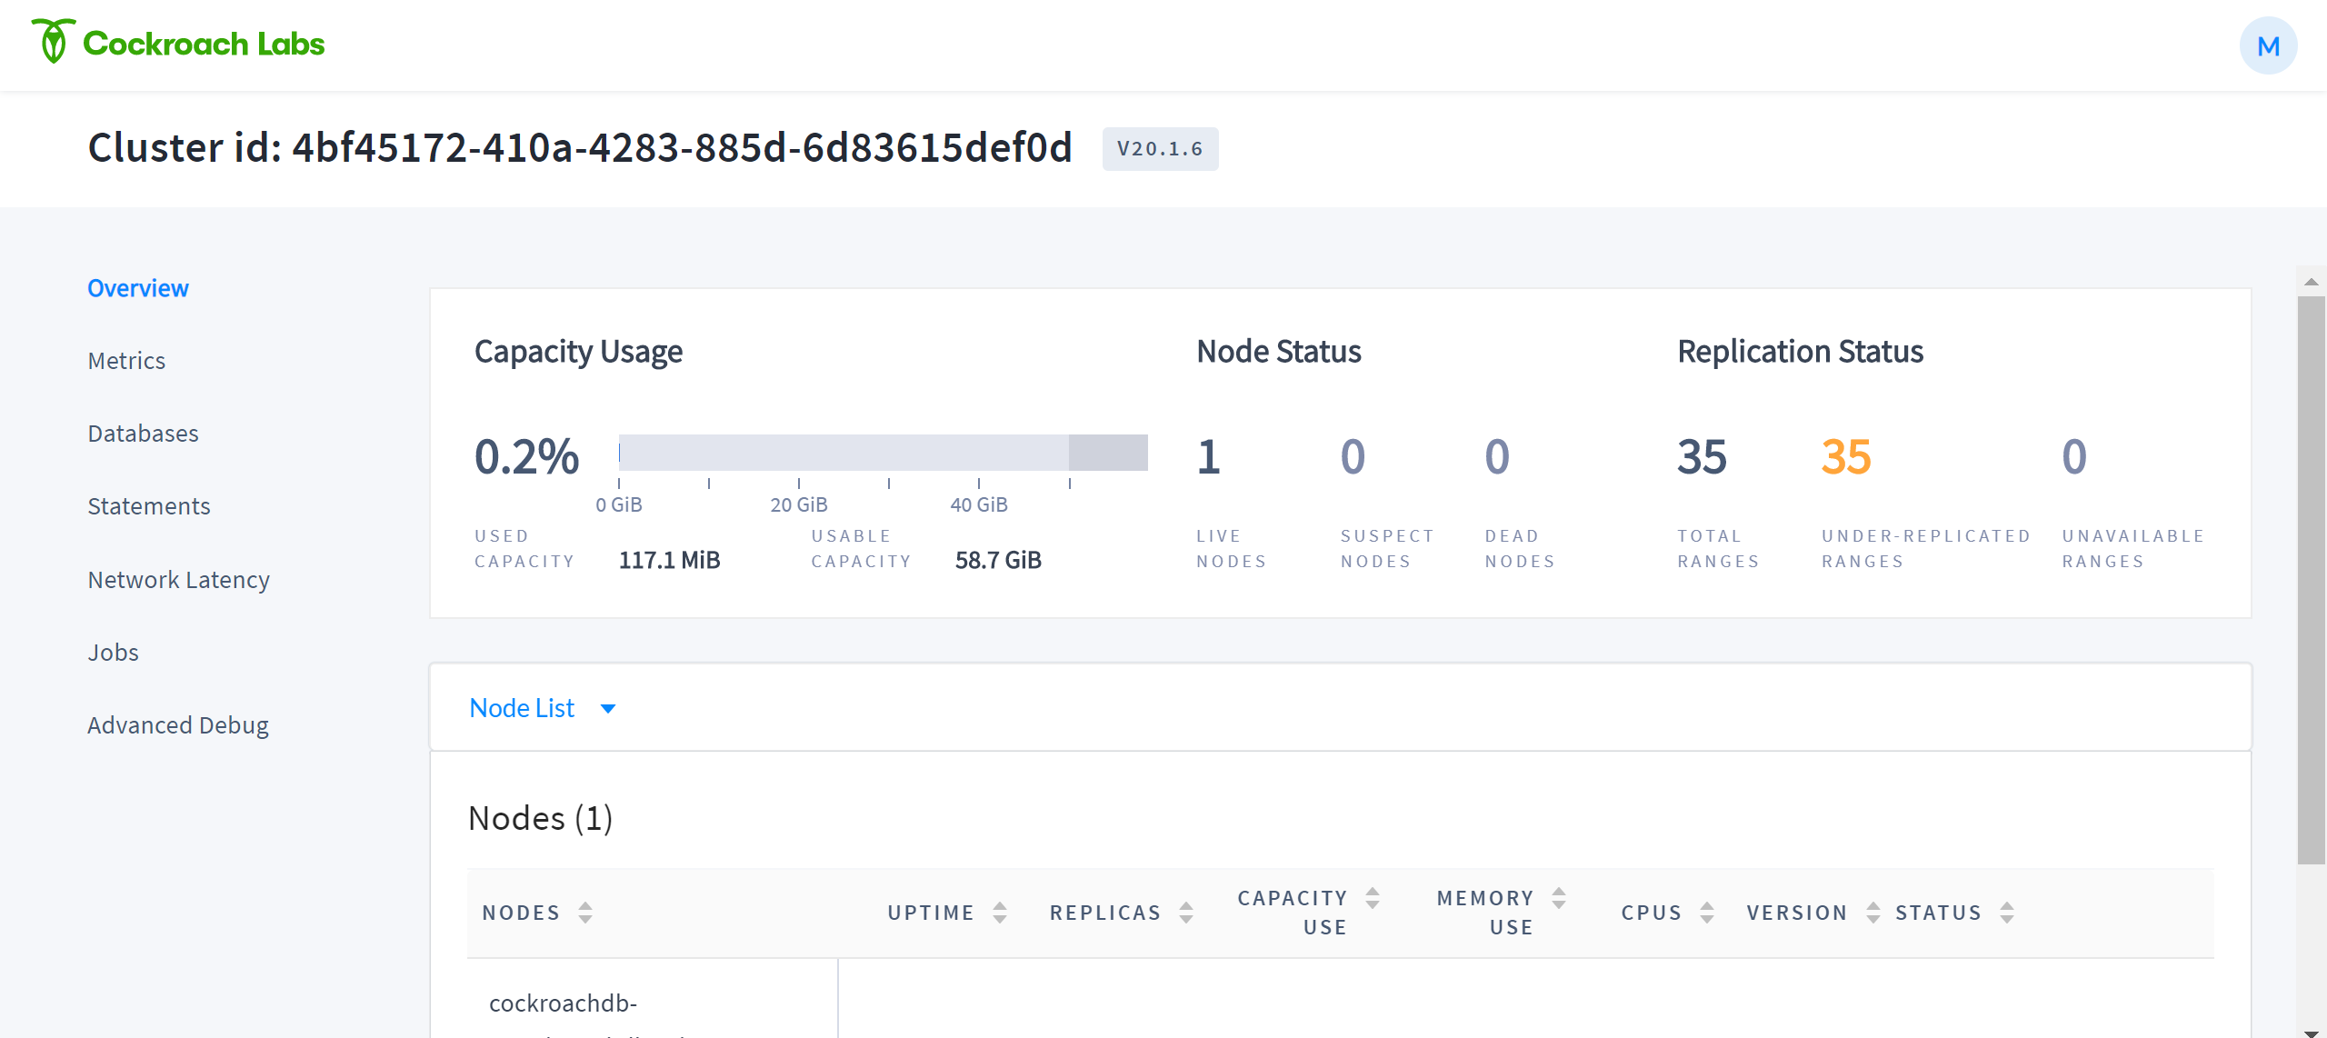The width and height of the screenshot is (2327, 1038).
Task: Navigate to Network Latency page
Action: [178, 580]
